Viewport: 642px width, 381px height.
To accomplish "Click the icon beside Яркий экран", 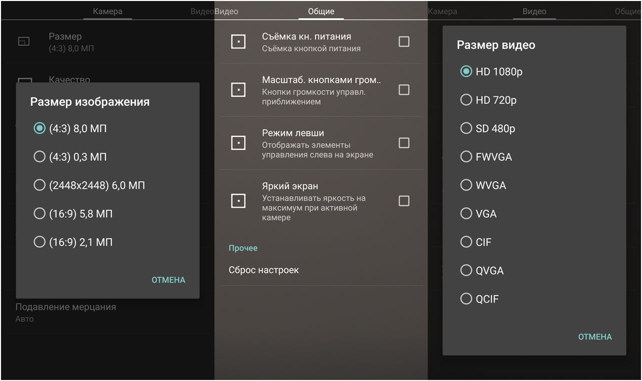I will click(x=238, y=201).
